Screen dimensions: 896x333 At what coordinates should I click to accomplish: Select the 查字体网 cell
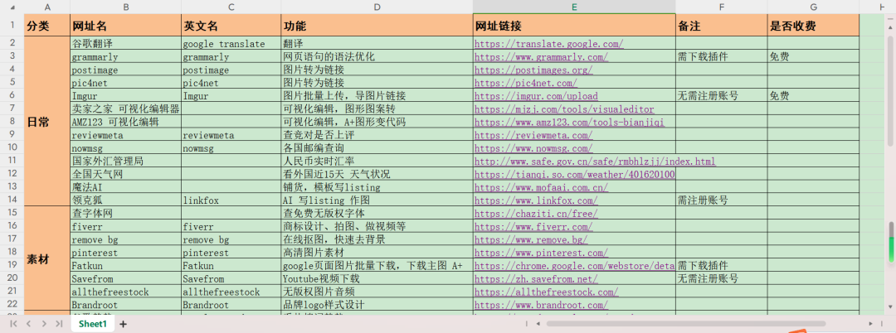click(126, 213)
